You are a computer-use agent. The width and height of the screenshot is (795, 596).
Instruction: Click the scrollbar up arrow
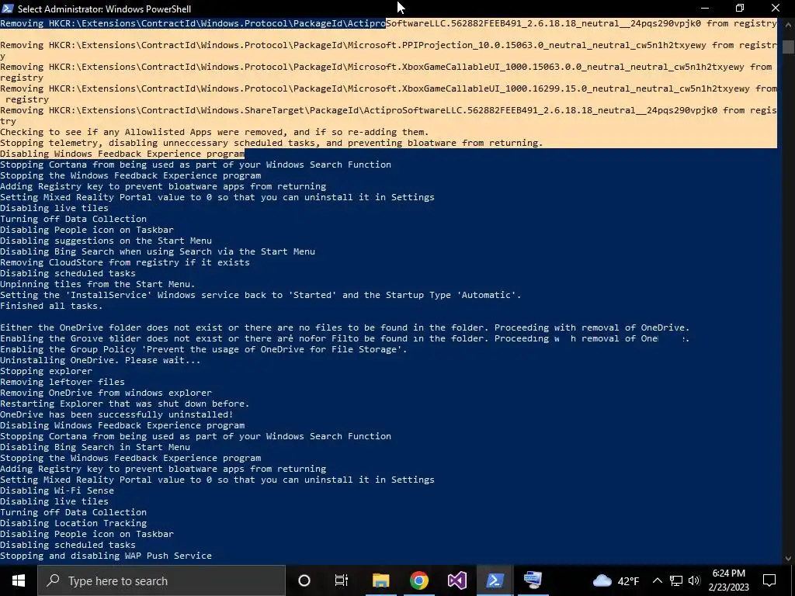point(788,23)
